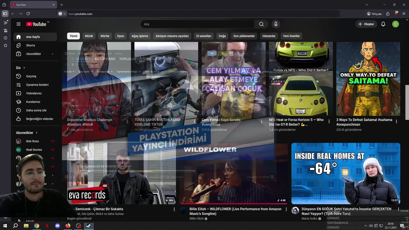Open the AI sparkle icon in browser sidebar
Image resolution: width=409 pixels, height=230 pixels.
[x=5, y=23]
